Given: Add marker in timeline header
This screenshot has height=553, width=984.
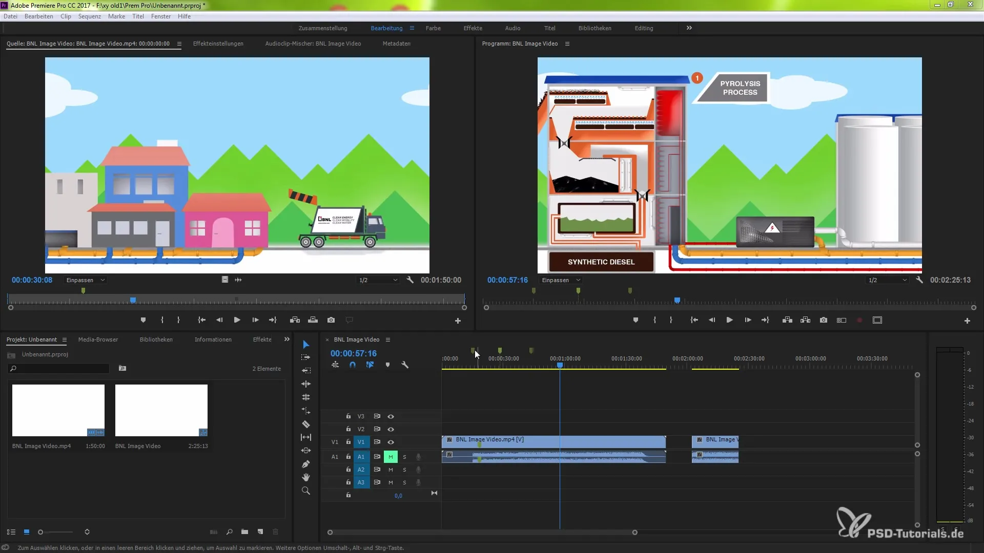Looking at the screenshot, I should click(387, 365).
